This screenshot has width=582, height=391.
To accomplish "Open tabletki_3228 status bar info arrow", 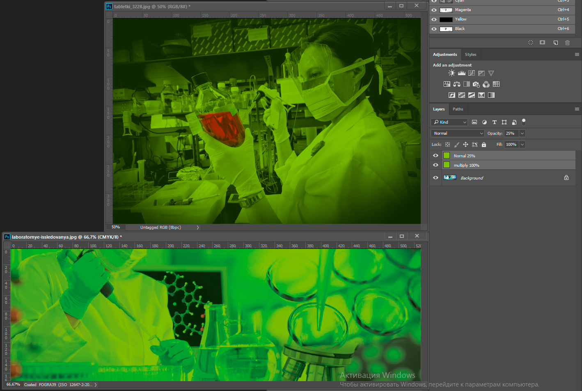I will click(197, 227).
